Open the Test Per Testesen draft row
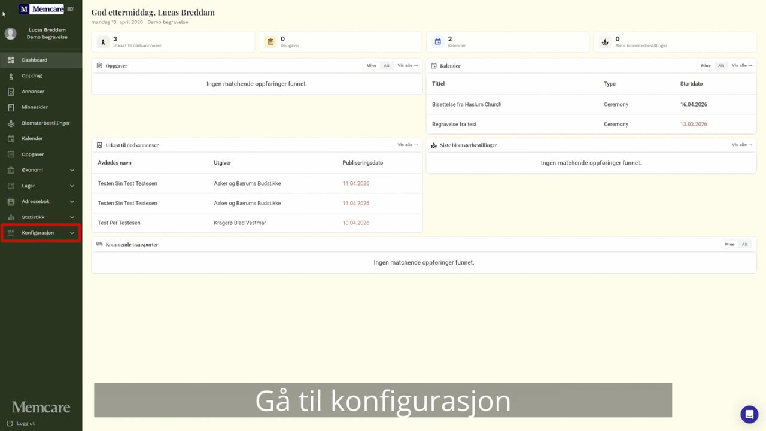 point(257,223)
